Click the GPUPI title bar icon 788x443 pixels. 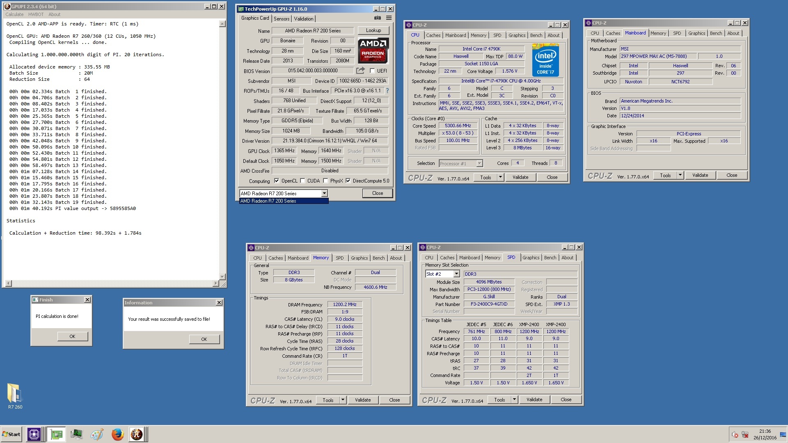(x=7, y=7)
